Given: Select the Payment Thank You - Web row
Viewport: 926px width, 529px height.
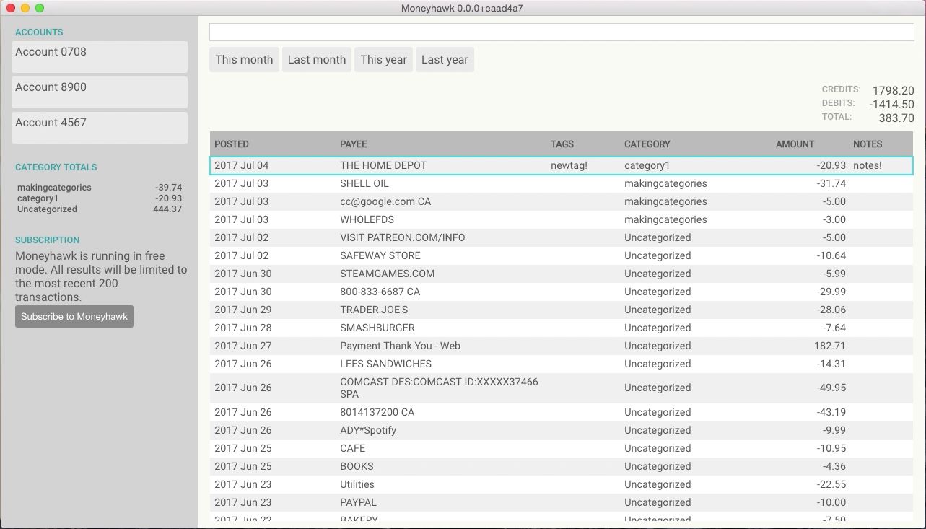Looking at the screenshot, I should point(400,346).
